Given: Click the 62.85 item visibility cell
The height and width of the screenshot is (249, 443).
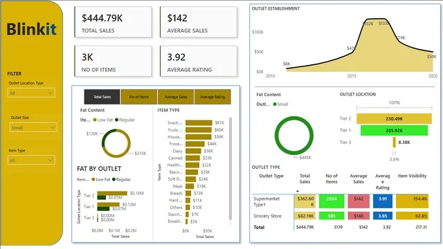Looking at the screenshot, I should coord(413,216).
